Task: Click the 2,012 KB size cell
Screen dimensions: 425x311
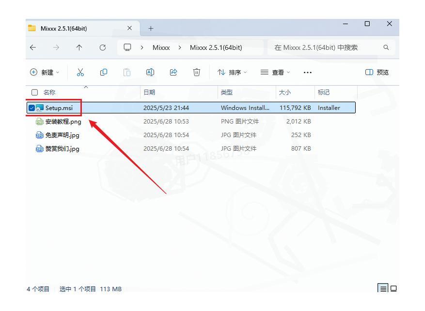Action: click(299, 122)
